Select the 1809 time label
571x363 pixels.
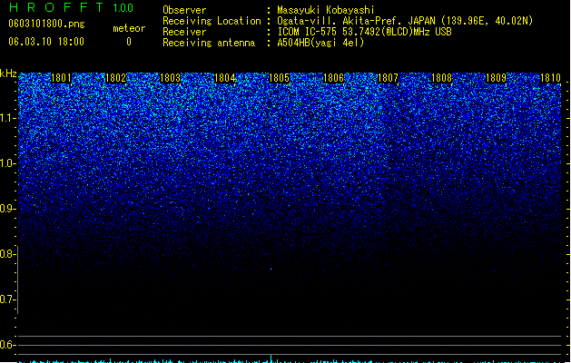click(496, 78)
